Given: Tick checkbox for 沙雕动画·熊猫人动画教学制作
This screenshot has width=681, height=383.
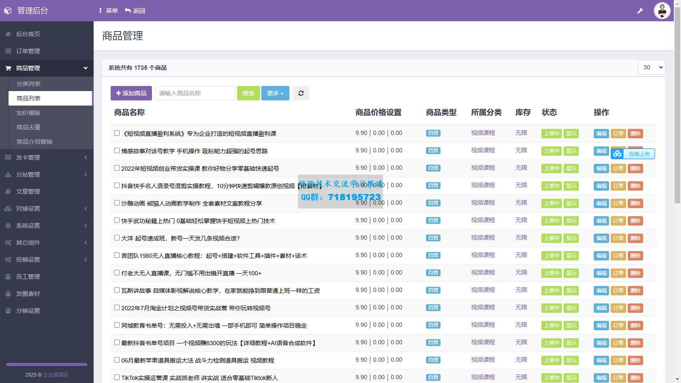Looking at the screenshot, I should (117, 203).
